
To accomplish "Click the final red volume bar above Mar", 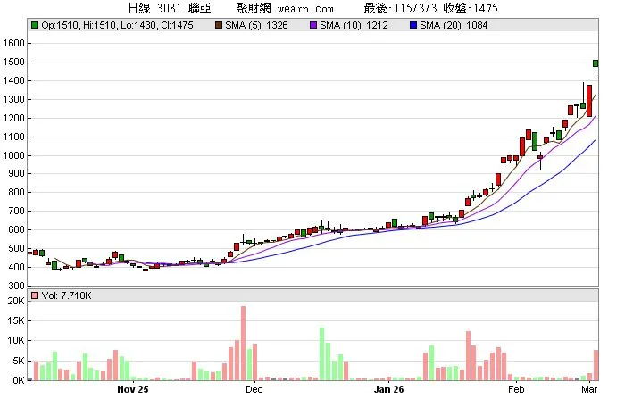I will tap(596, 365).
